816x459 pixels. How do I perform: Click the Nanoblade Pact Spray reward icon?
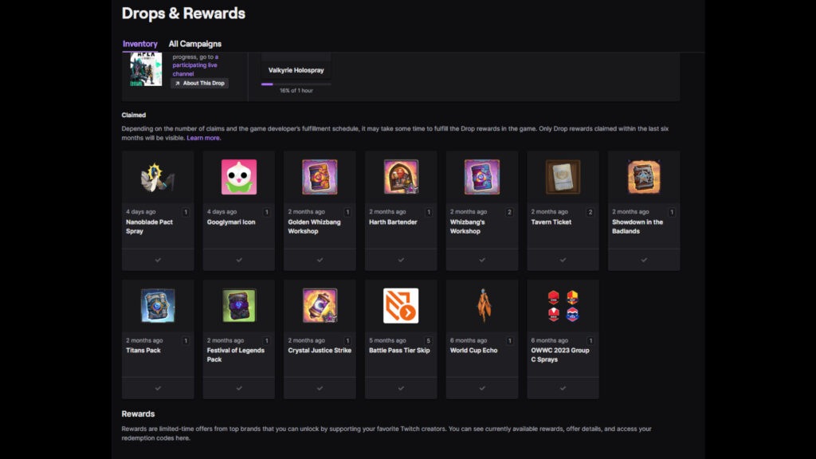pos(157,177)
